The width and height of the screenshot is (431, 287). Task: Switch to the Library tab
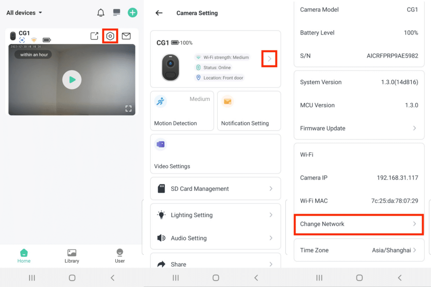point(72,256)
